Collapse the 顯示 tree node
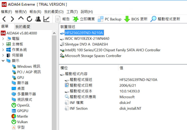Image resolution: width=187 pixels, height=130 pixels. point(3,61)
